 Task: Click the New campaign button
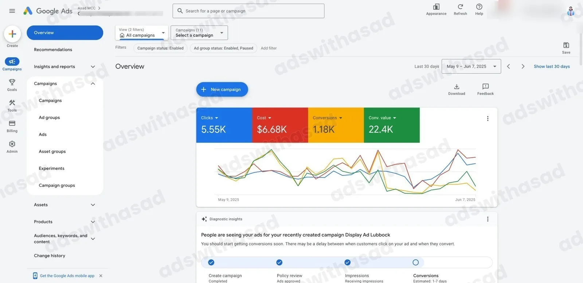tap(222, 89)
